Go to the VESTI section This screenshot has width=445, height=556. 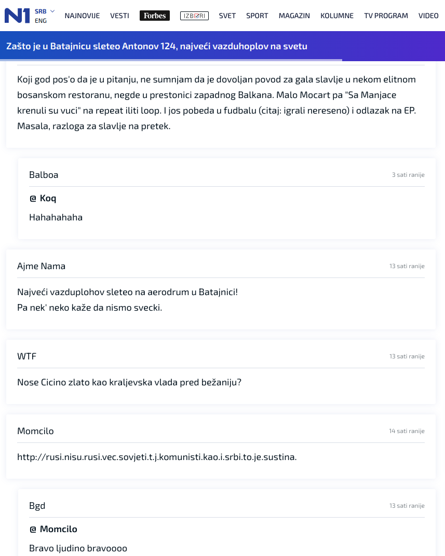coord(119,16)
